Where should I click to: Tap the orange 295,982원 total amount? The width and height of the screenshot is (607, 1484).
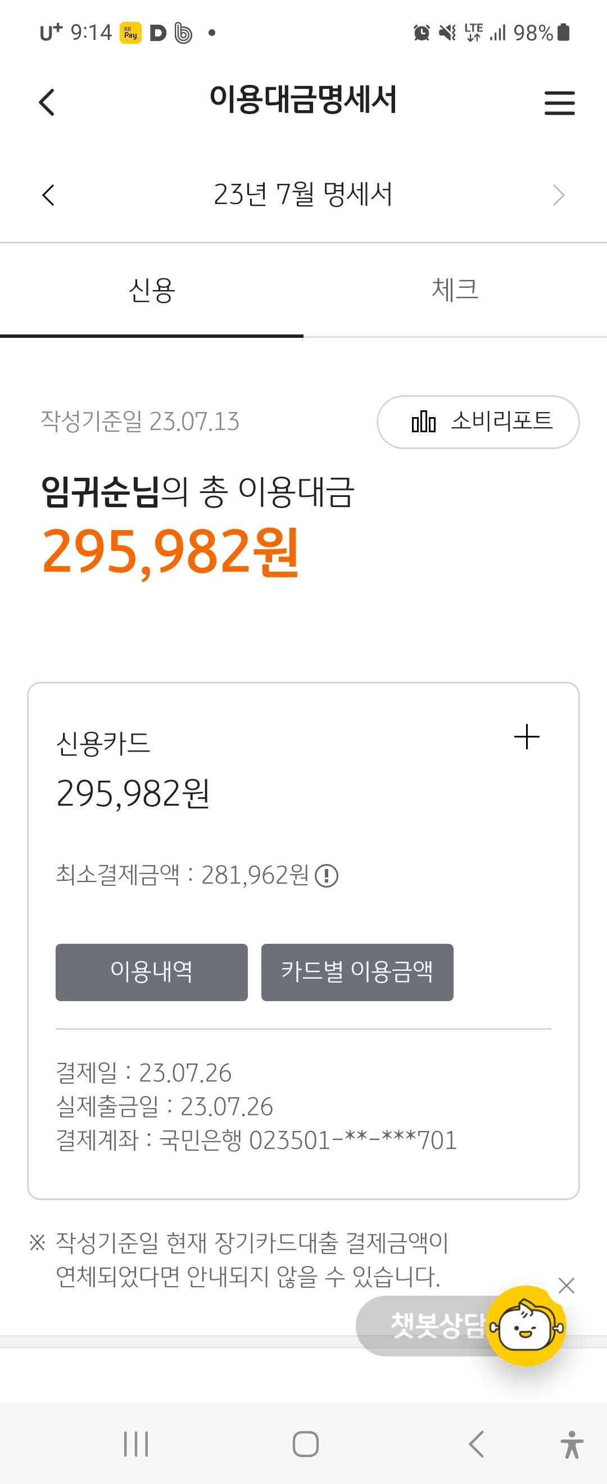(170, 552)
